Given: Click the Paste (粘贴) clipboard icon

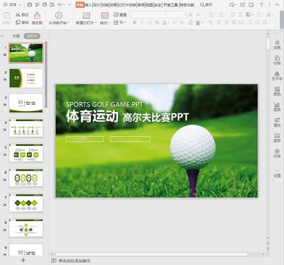Looking at the screenshot, I should (7, 16).
